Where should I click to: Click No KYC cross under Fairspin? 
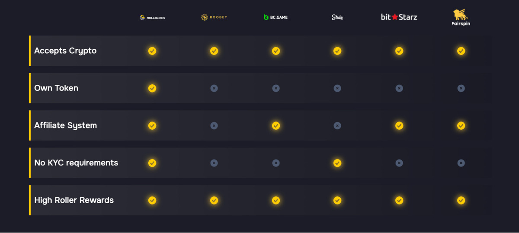point(461,163)
